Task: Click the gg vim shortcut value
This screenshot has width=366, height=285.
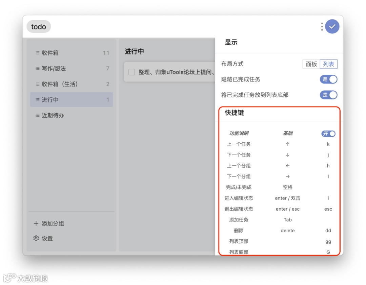Action: (x=328, y=241)
